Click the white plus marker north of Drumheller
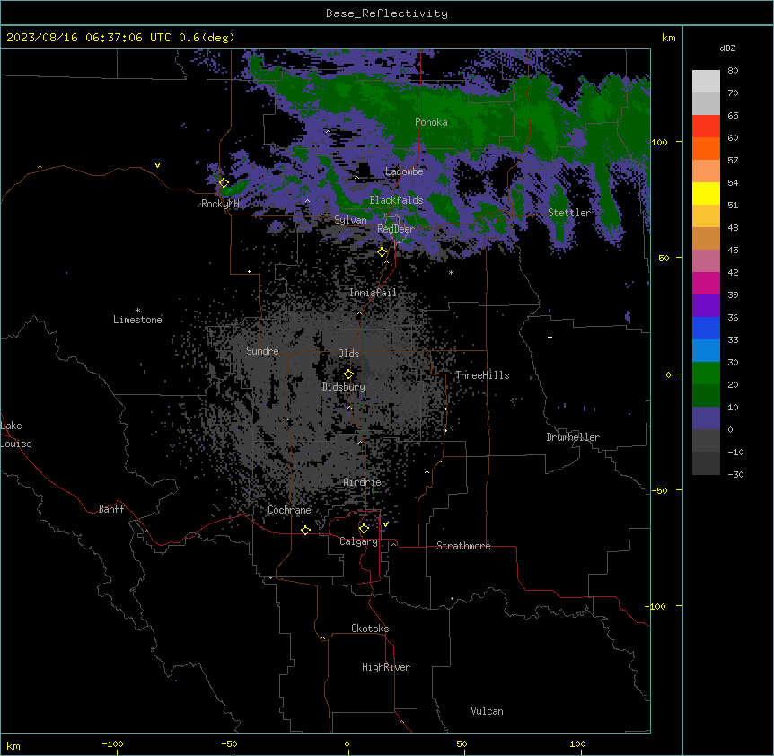The height and width of the screenshot is (756, 774). (550, 337)
